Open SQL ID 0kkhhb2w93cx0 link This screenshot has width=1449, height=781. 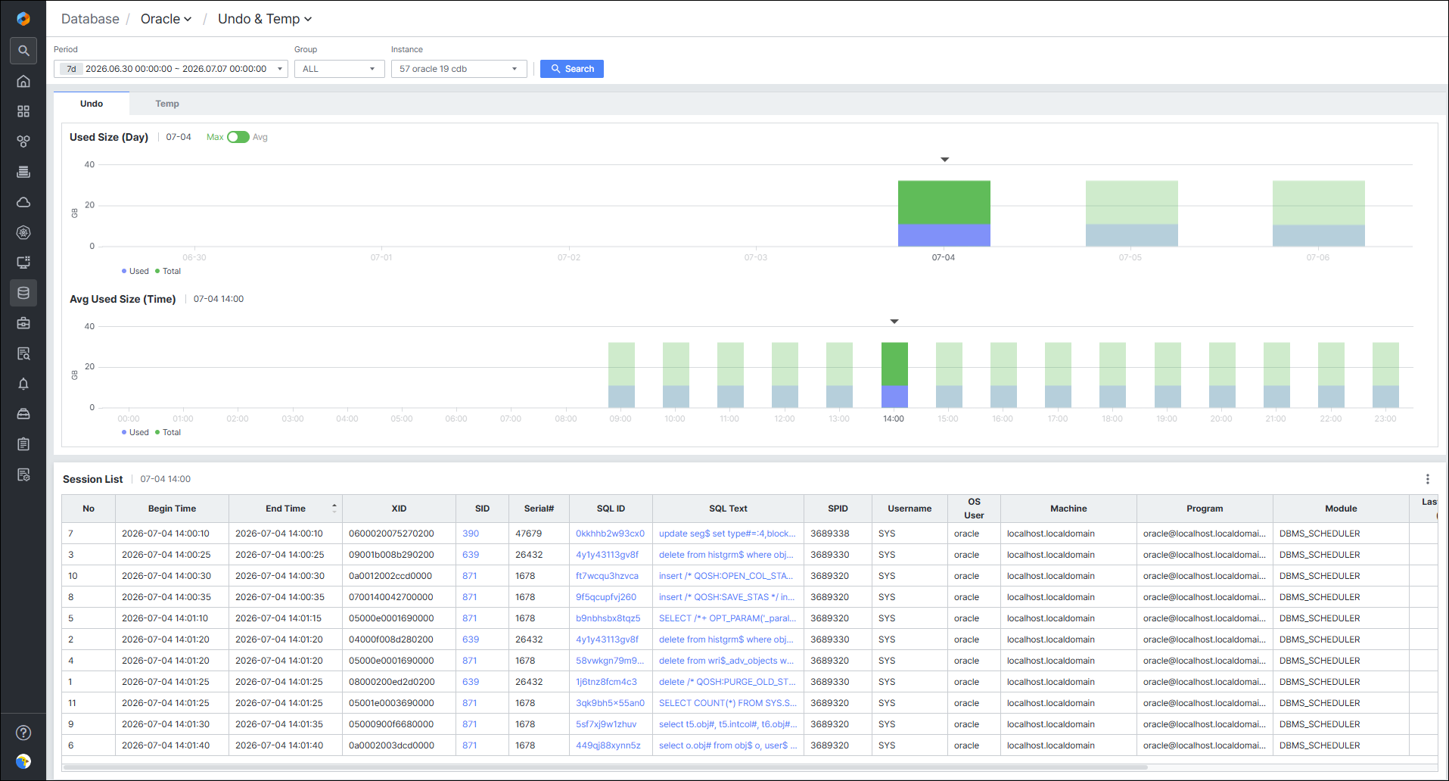tap(610, 534)
